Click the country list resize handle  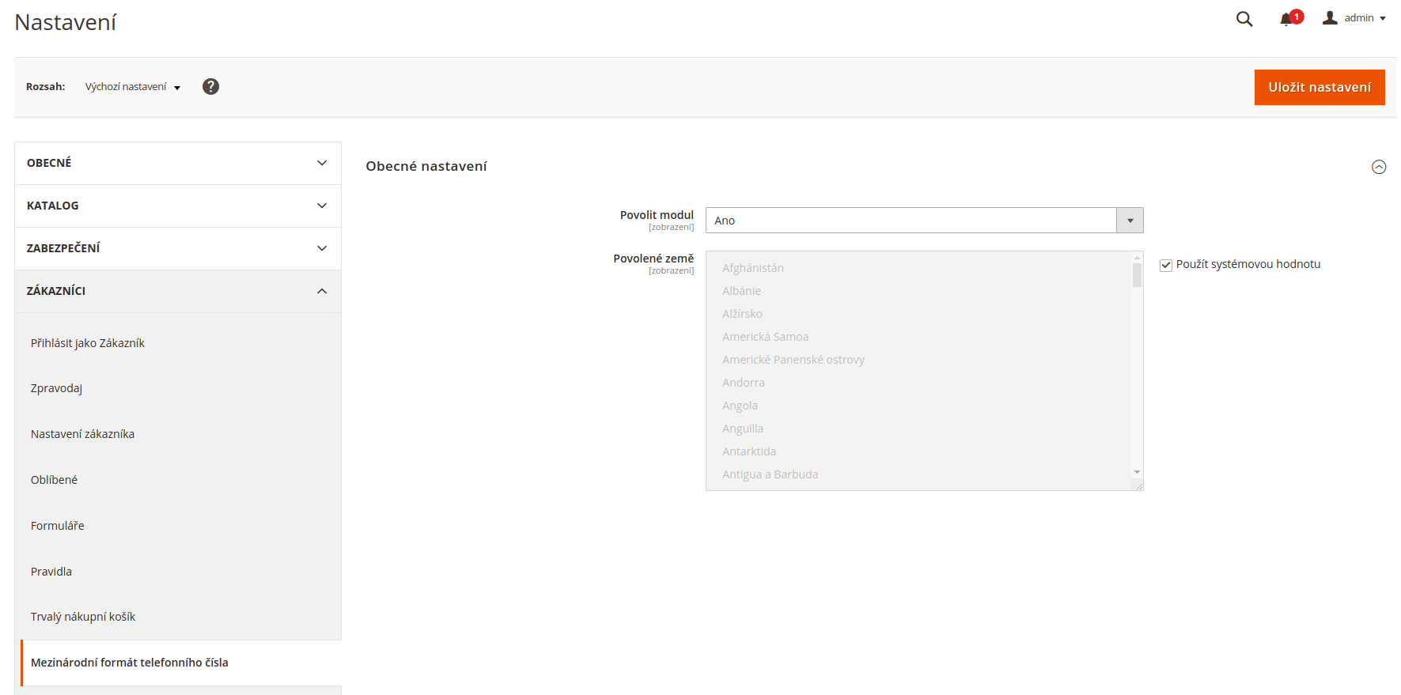[1138, 485]
